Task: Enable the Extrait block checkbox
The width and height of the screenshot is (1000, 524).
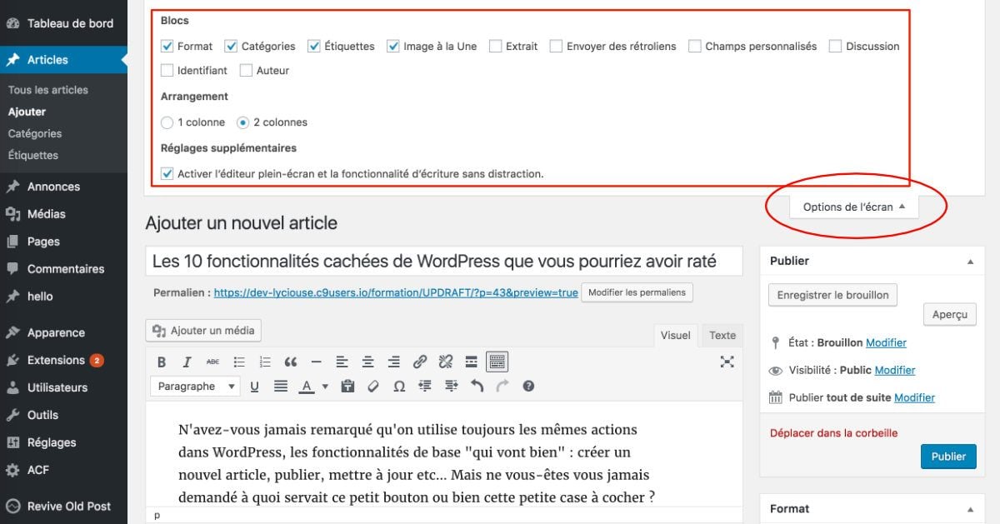Action: pos(495,46)
